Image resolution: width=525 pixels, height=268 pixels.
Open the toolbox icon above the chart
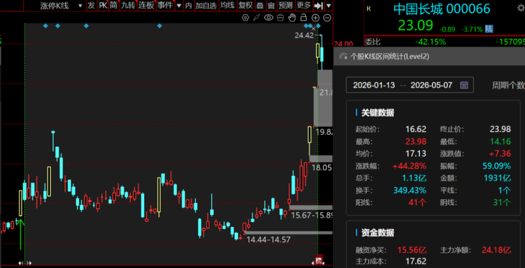(281, 17)
